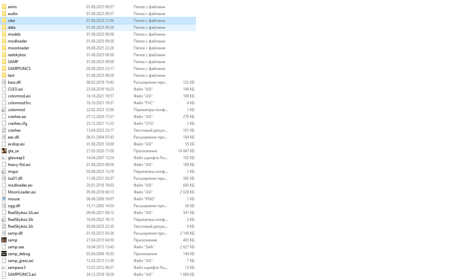Select the crashes.cfg file name

pyautogui.click(x=17, y=123)
